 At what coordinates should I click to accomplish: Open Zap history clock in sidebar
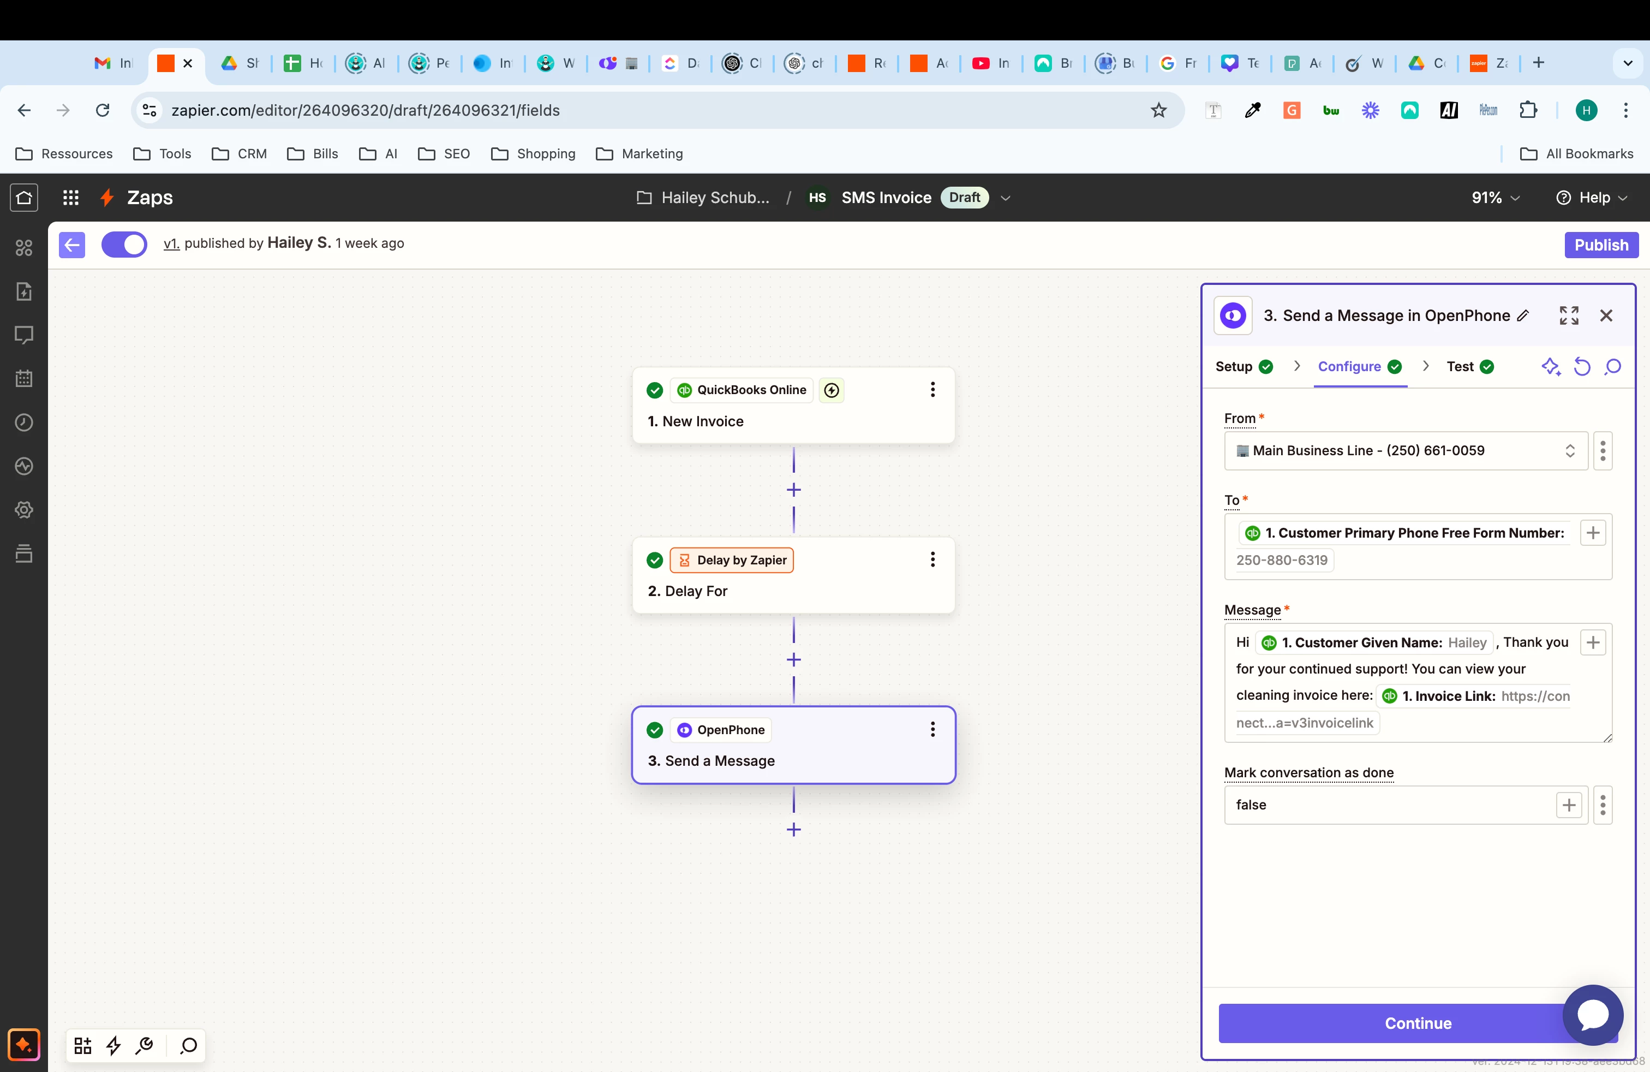[23, 422]
